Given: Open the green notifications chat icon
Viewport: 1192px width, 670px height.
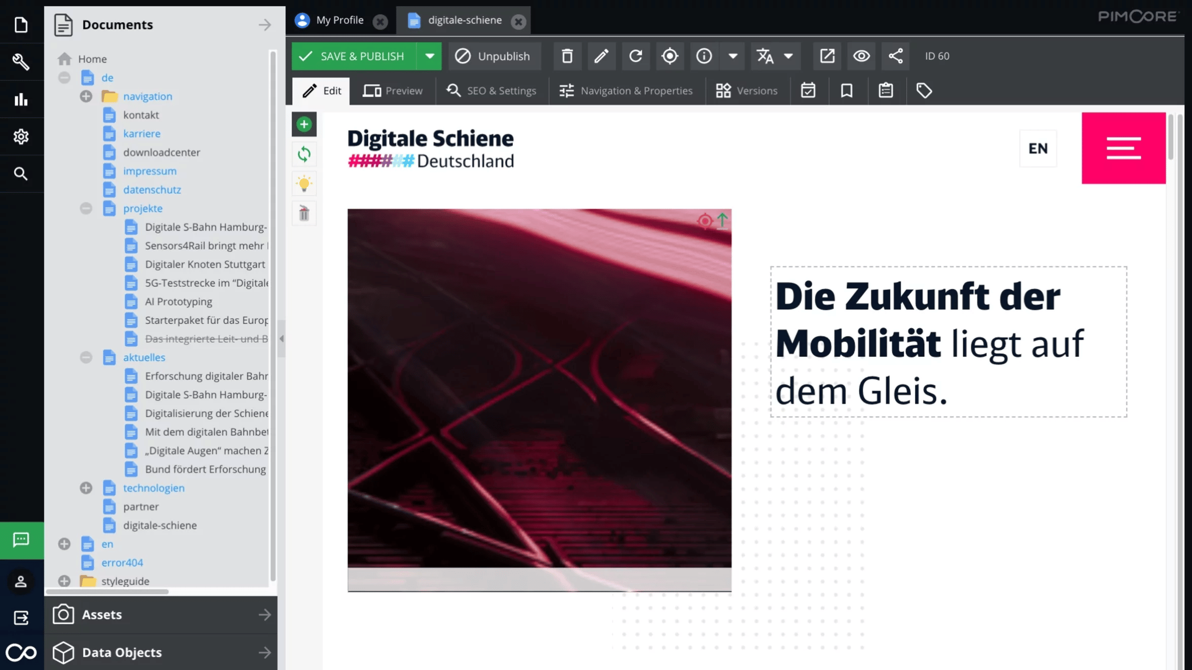Looking at the screenshot, I should tap(21, 540).
